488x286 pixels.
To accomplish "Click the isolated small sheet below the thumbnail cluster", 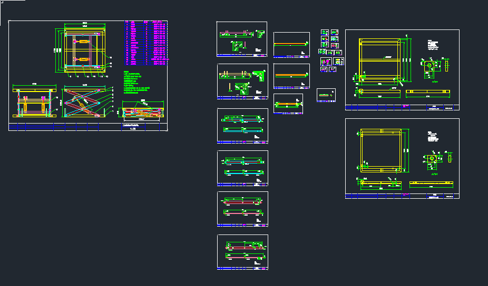I will (326, 96).
